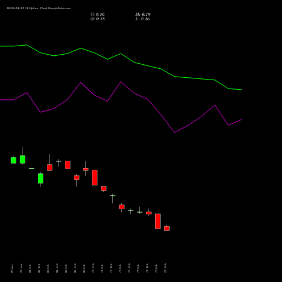Click the "13 Feb" date label

pyautogui.click(x=120, y=268)
